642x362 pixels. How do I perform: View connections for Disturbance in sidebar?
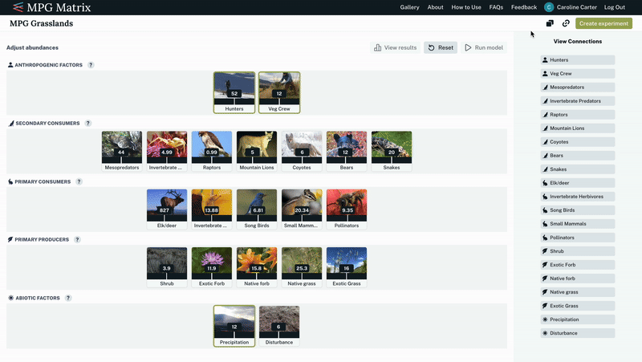point(577,333)
